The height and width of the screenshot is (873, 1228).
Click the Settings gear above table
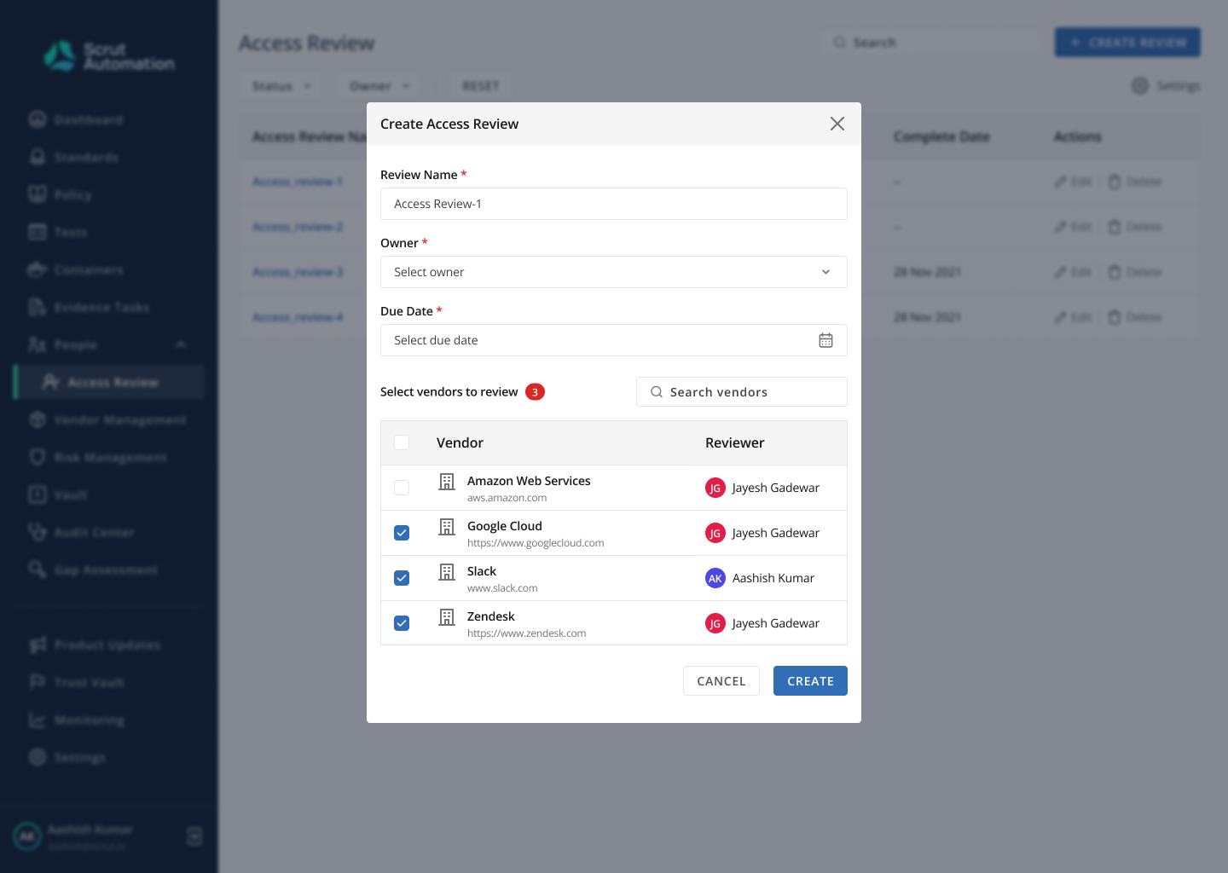(x=1140, y=86)
